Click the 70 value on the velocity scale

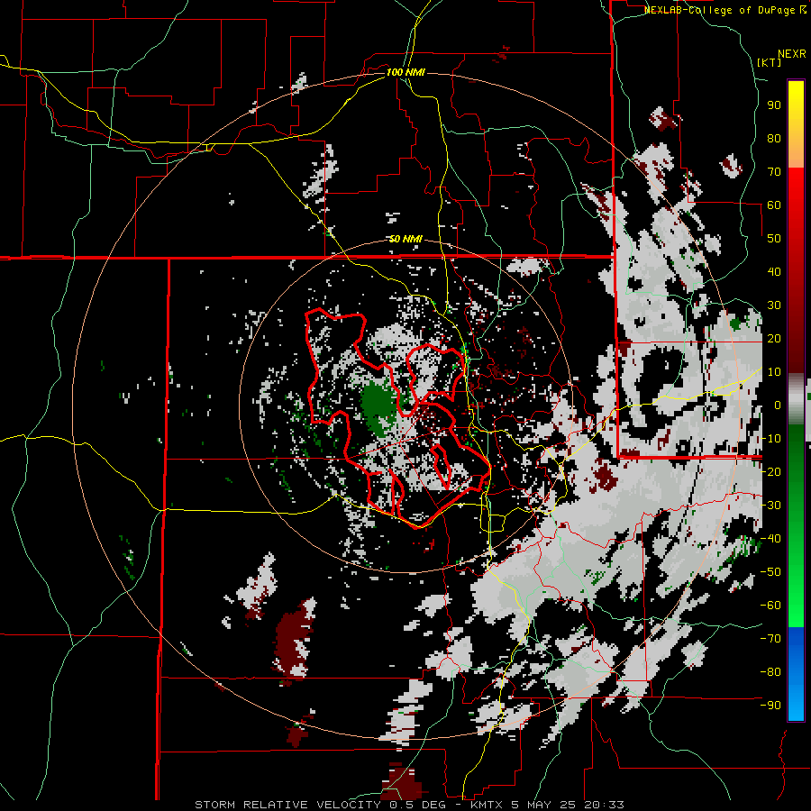tap(774, 172)
